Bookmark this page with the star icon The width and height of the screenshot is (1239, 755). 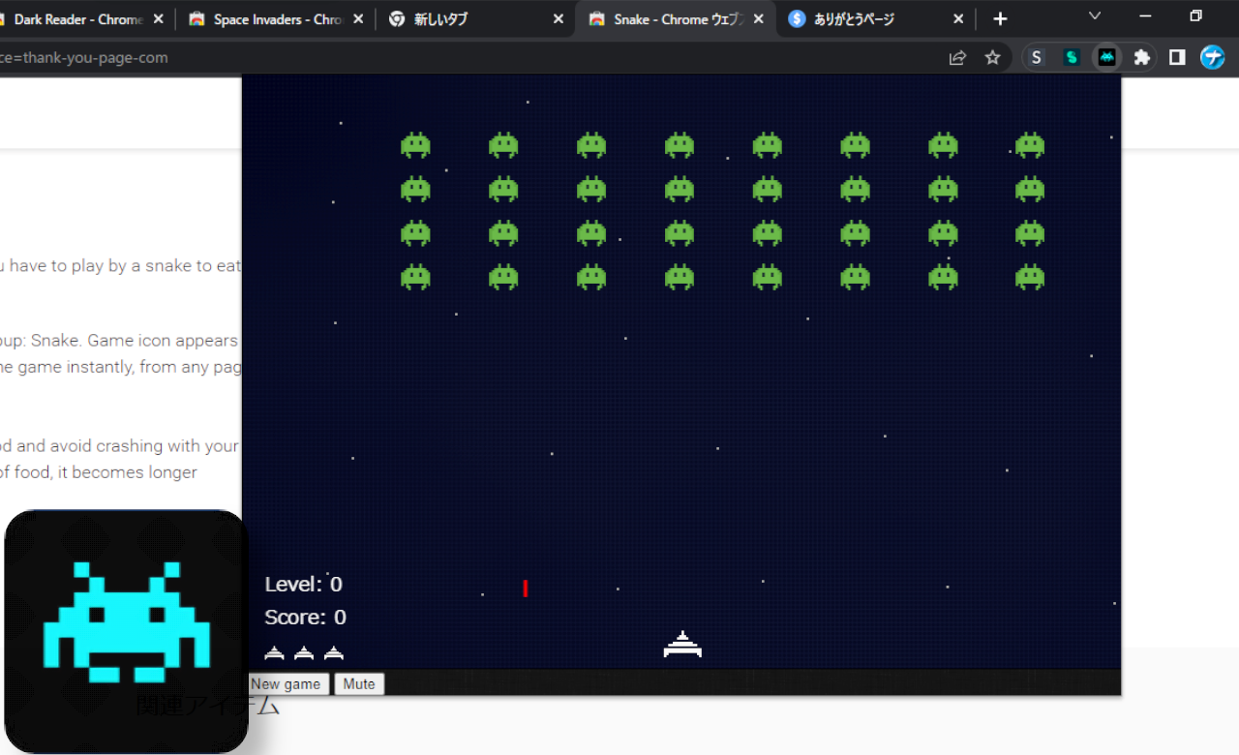[992, 58]
